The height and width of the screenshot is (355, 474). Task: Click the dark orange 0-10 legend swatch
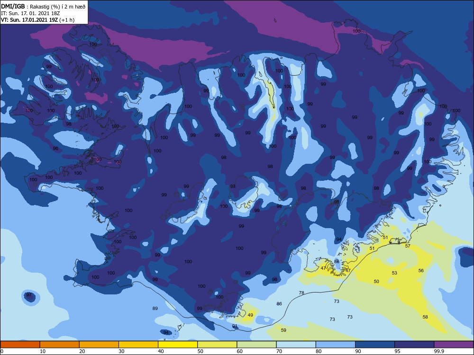coord(20,345)
